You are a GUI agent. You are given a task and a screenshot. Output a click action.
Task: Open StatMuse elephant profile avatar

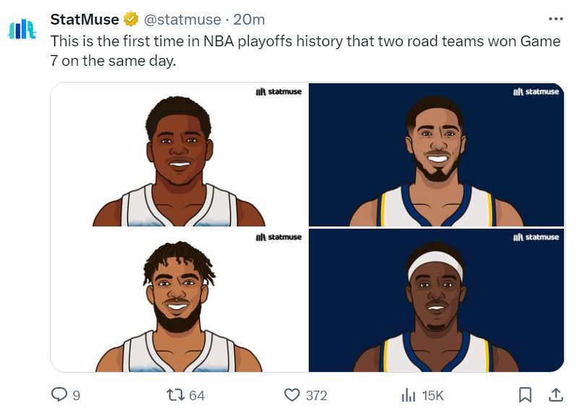(x=22, y=29)
